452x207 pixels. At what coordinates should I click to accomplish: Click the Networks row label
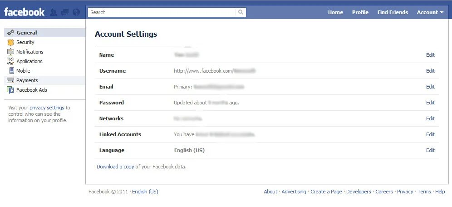coord(111,118)
